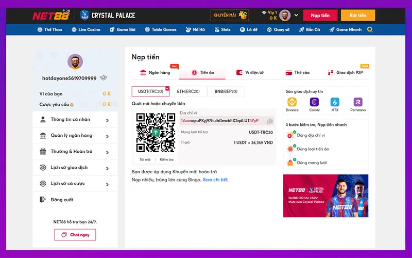412x258 pixels.
Task: Click the Cược yêu cầu info icon
Action: (x=72, y=105)
